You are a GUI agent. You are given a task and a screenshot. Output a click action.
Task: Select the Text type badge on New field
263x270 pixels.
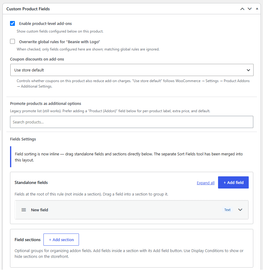click(227, 210)
